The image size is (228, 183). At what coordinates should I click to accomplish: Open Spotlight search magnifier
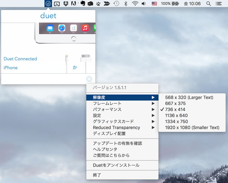pyautogui.click(x=208, y=4)
